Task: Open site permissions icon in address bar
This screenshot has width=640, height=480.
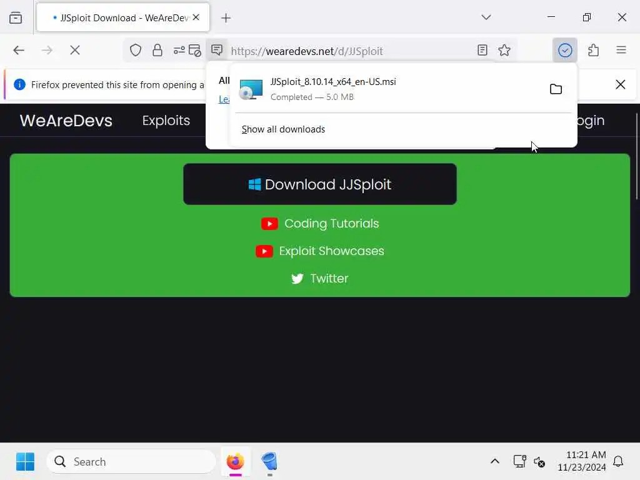Action: (179, 50)
